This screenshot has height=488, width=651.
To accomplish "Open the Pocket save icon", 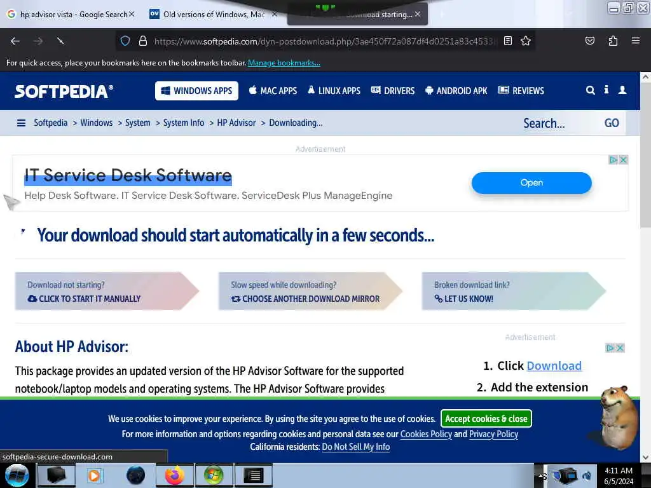I will [589, 41].
